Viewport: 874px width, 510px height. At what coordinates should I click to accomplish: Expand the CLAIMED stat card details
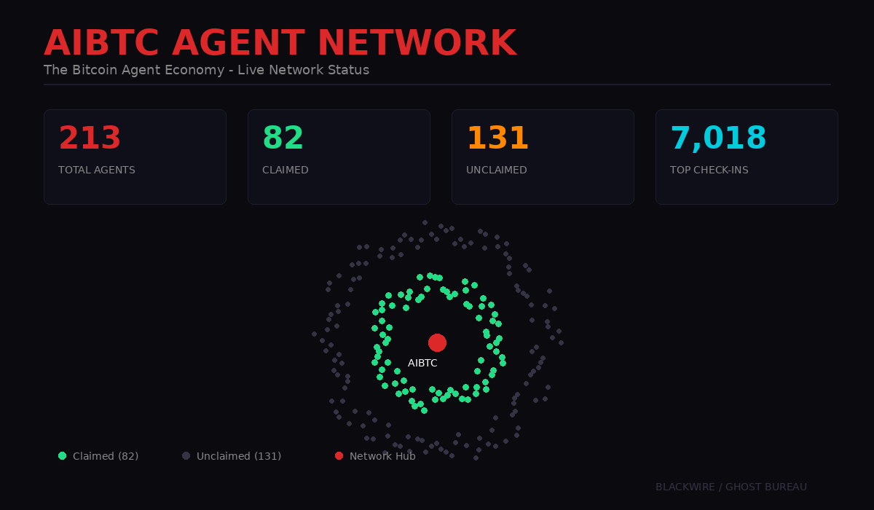[339, 156]
